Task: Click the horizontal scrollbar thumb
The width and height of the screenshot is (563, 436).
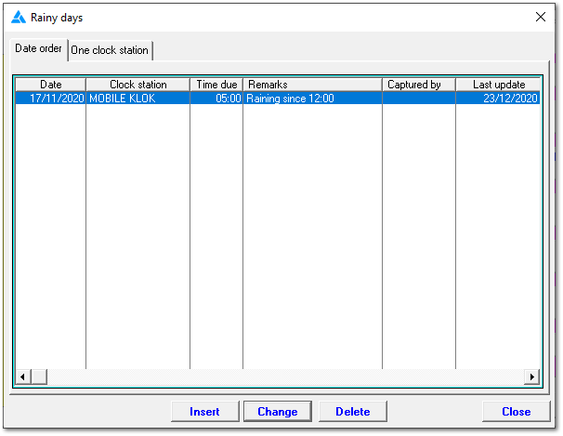Action: pyautogui.click(x=39, y=377)
